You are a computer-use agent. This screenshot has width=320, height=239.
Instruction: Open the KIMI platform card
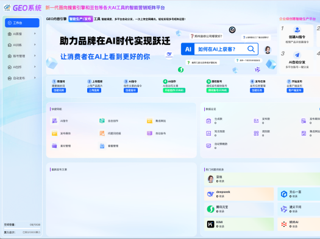click(239, 224)
